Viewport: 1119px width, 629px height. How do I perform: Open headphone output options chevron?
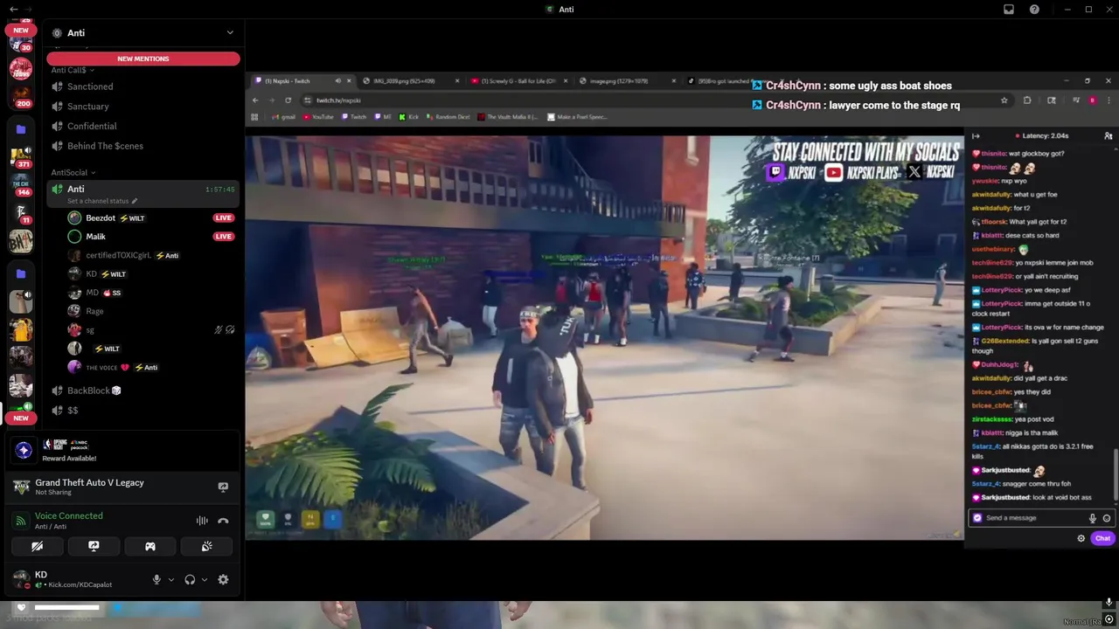(x=205, y=579)
